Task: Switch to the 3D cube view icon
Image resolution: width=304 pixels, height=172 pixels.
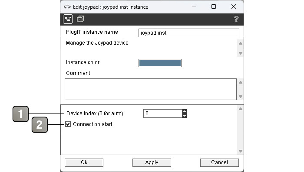Action: pos(80,19)
